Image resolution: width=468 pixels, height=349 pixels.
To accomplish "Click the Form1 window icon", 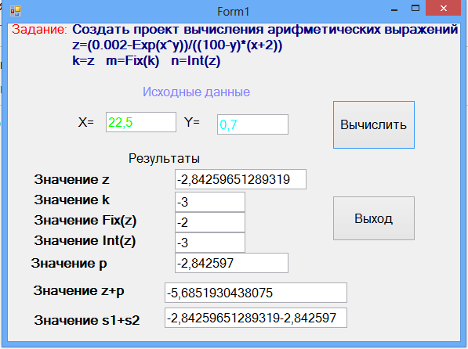I will pos(16,11).
